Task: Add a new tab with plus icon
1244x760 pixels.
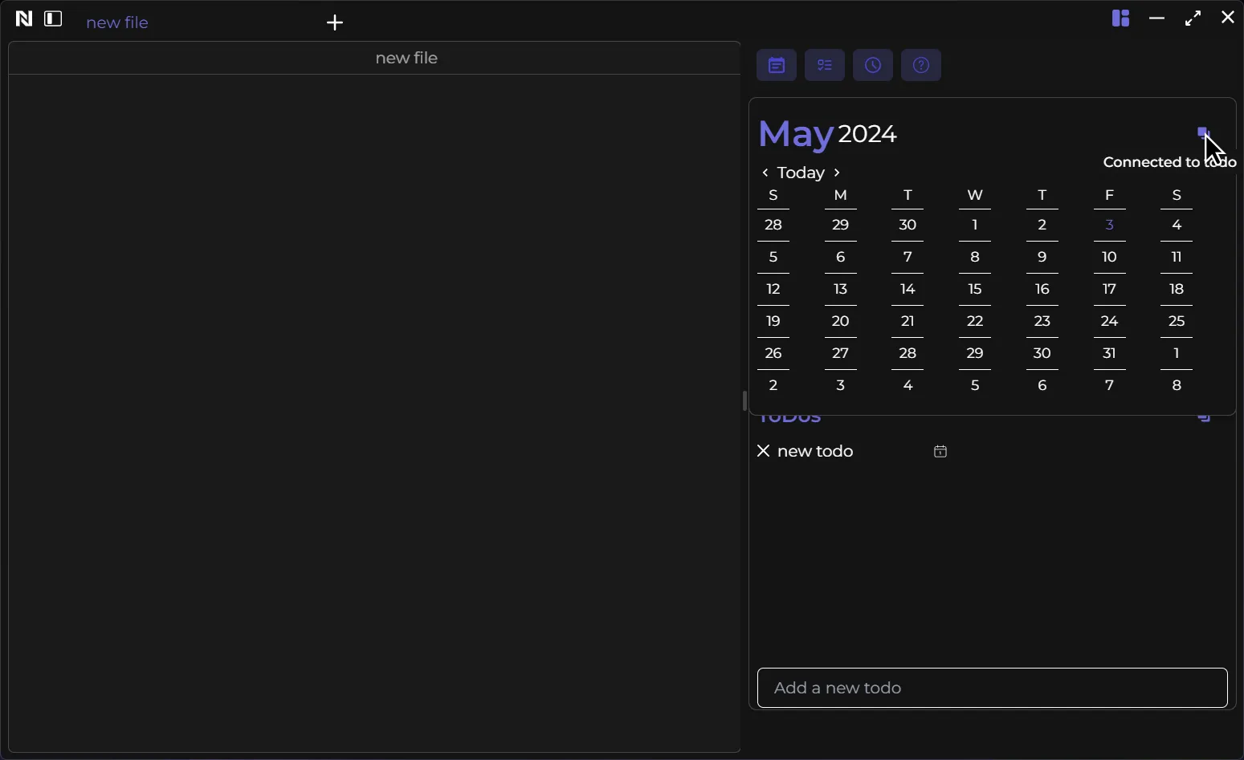Action: (335, 22)
